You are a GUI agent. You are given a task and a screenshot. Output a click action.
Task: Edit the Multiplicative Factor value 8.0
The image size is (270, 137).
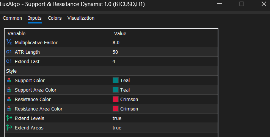116,43
